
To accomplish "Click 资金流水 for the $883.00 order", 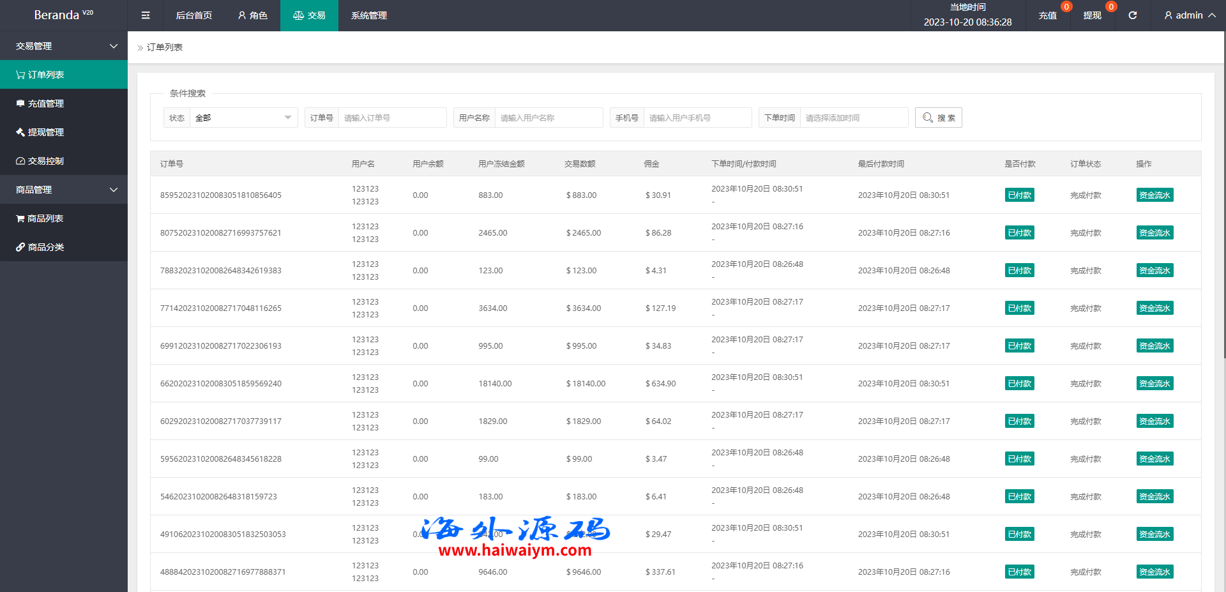I will (x=1154, y=195).
